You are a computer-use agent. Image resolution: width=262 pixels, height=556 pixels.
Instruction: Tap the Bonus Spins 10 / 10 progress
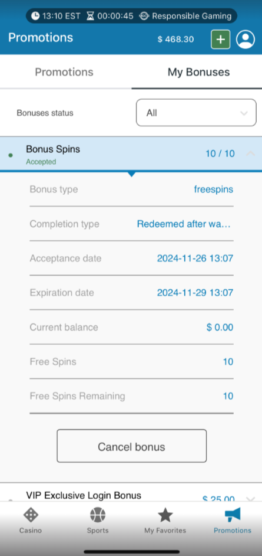point(220,153)
